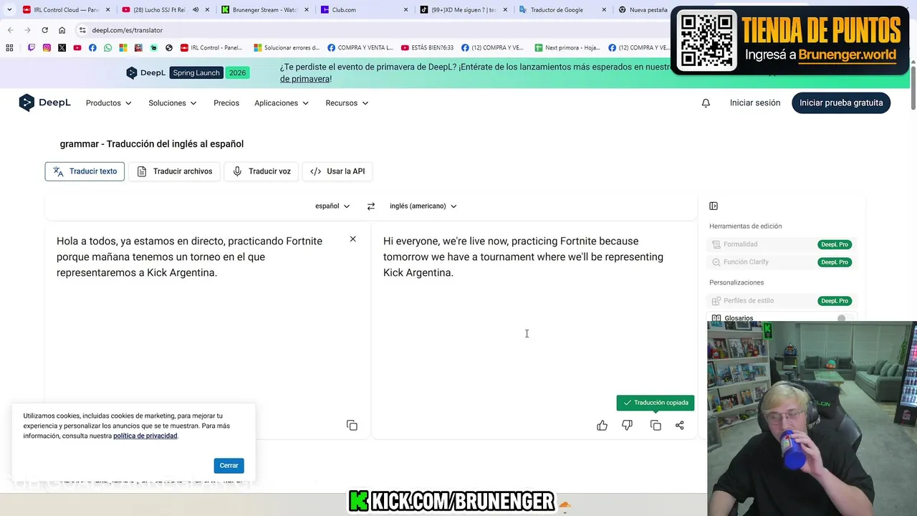
Task: Open the ESTÁS BIEN?6:33 bookmark
Action: (427, 48)
